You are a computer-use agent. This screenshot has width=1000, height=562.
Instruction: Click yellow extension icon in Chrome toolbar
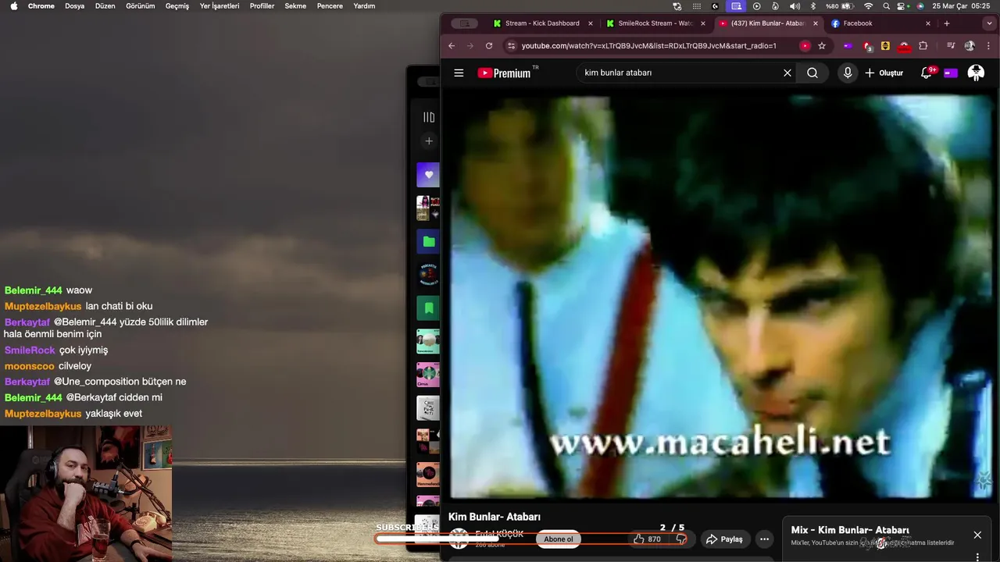coord(885,46)
